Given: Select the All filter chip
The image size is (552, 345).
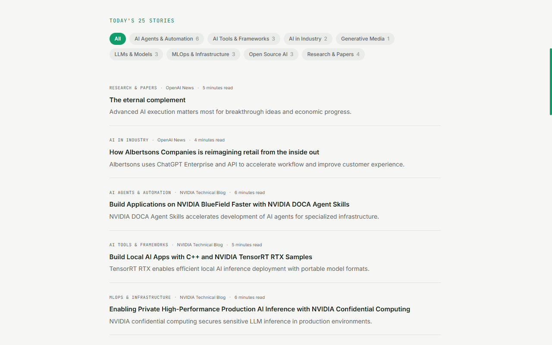Looking at the screenshot, I should pos(118,39).
